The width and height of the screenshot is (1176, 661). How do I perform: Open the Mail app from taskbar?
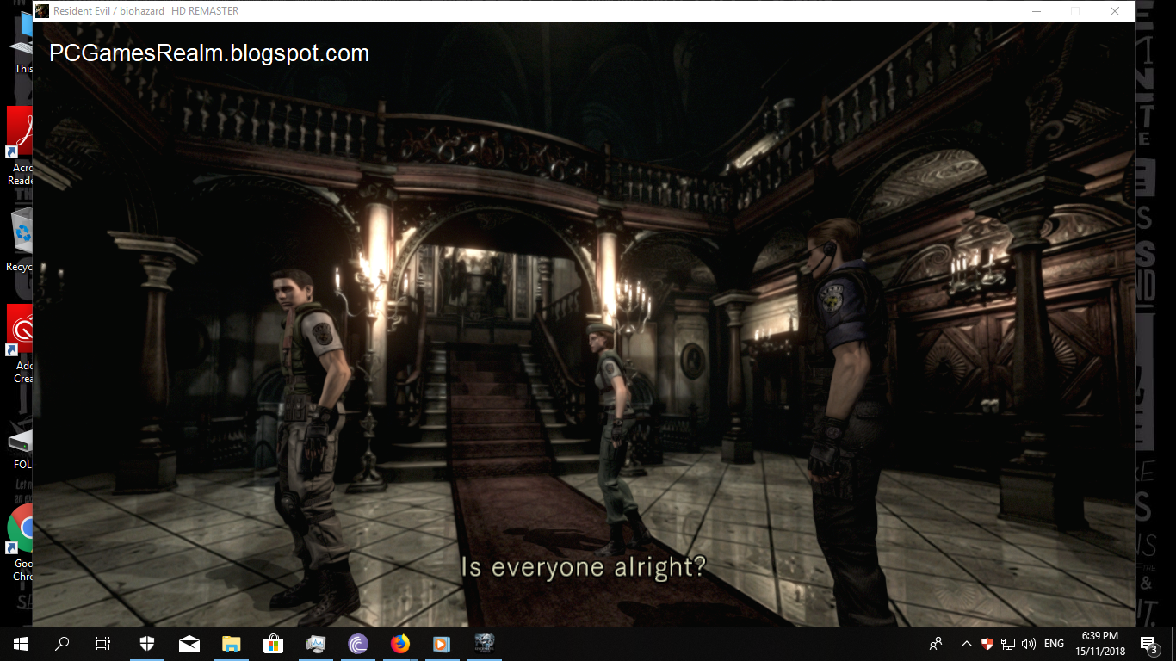coord(189,643)
